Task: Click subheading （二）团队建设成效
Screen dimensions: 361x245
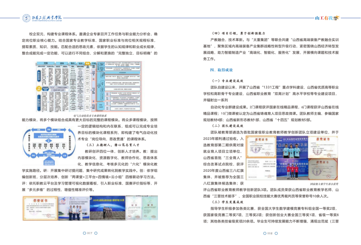Action: coord(228,126)
